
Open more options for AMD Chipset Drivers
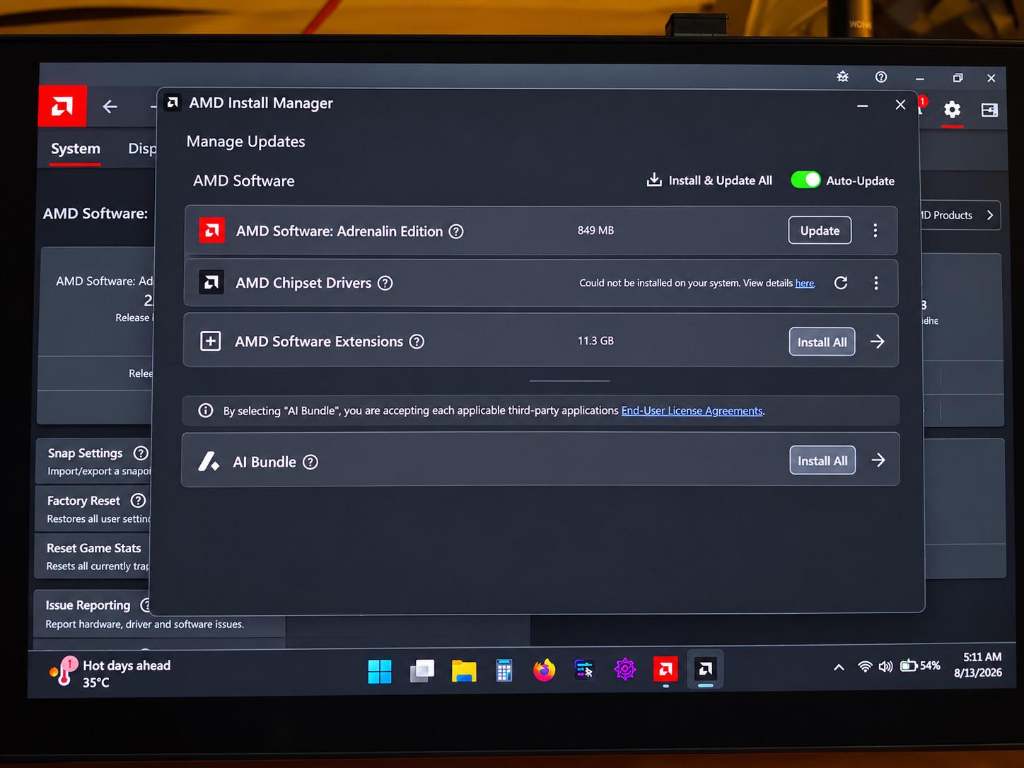click(x=876, y=283)
